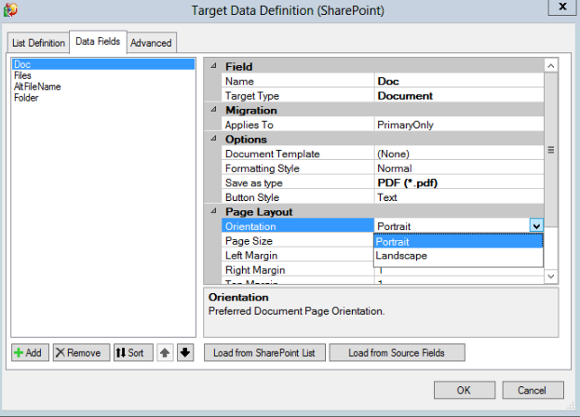
Task: Select the Target Type property label
Action: [298, 96]
